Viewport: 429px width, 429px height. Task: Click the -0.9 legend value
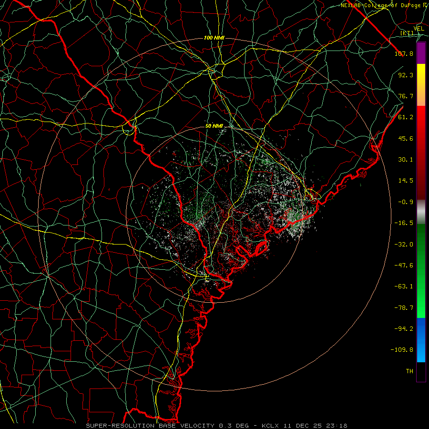[x=406, y=202]
